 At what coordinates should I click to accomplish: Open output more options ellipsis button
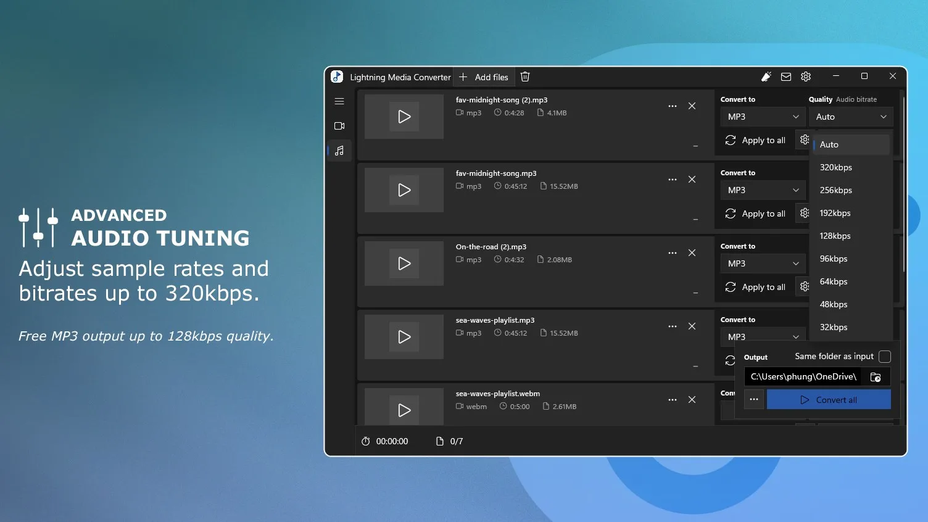[x=754, y=399]
